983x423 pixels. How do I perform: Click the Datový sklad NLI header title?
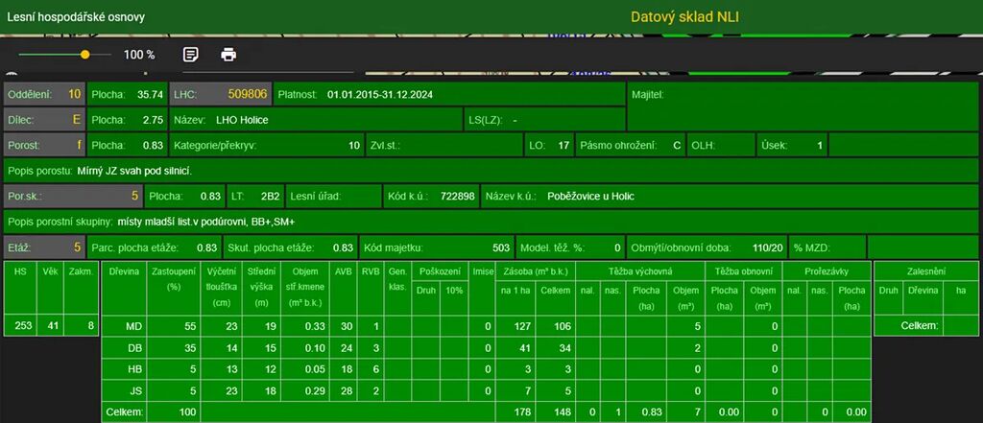click(684, 17)
